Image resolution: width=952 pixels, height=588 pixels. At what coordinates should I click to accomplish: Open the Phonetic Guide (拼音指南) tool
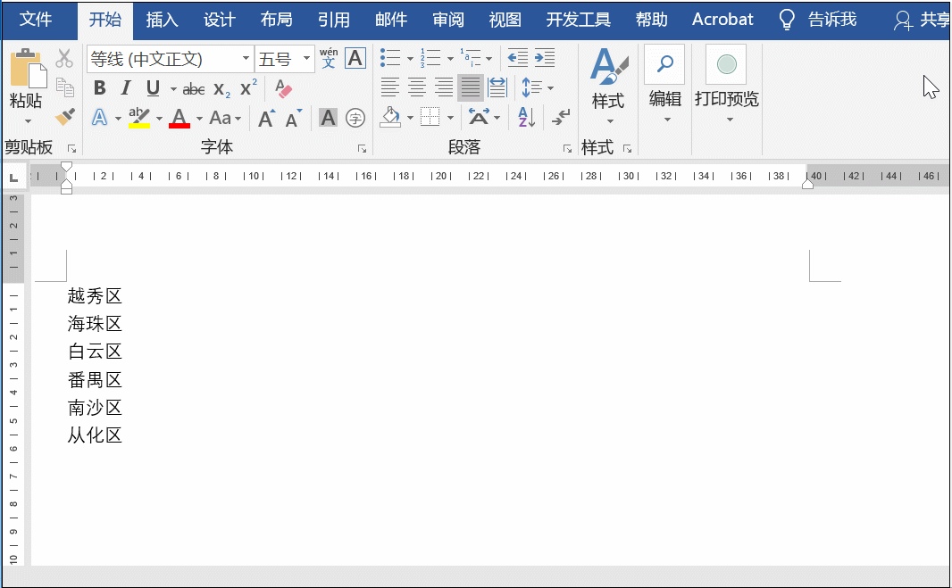pyautogui.click(x=329, y=58)
